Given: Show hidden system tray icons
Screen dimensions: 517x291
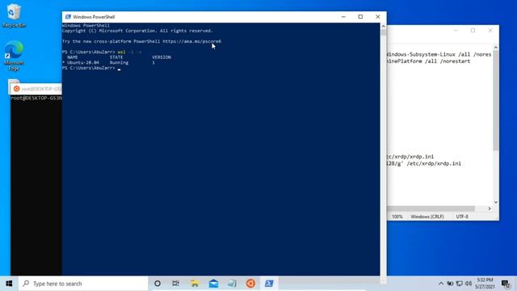Looking at the screenshot, I should [441, 284].
